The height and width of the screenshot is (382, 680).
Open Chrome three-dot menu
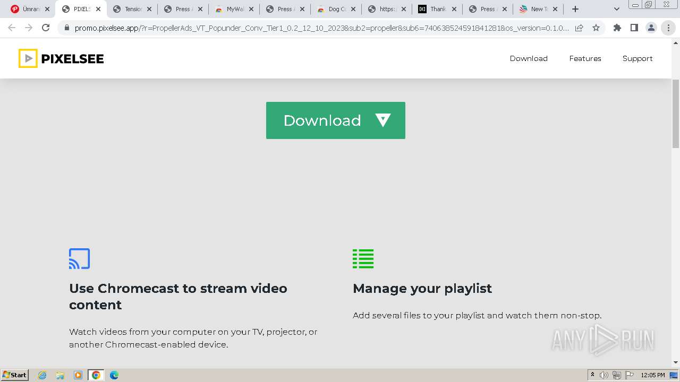(668, 28)
